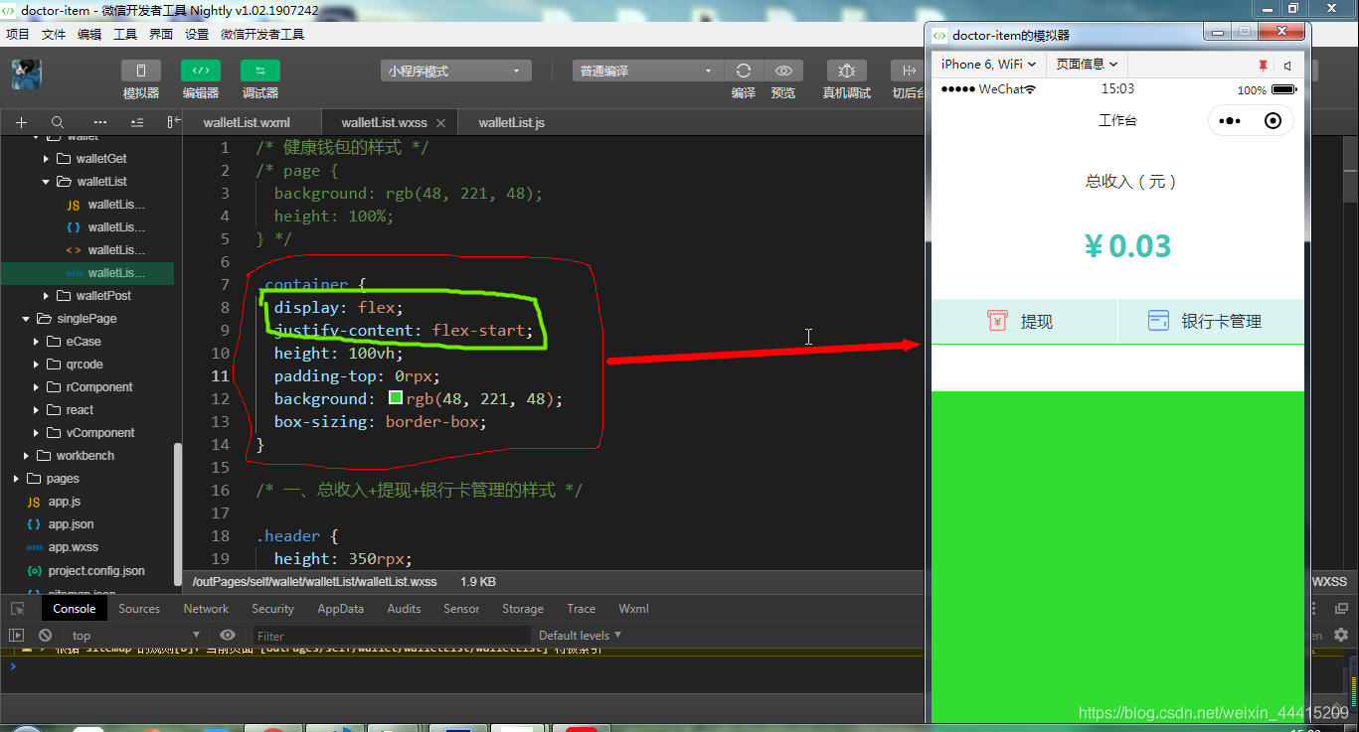This screenshot has width=1359, height=732.
Task: Click the 切后台 switch-to-background icon
Action: coord(908,71)
